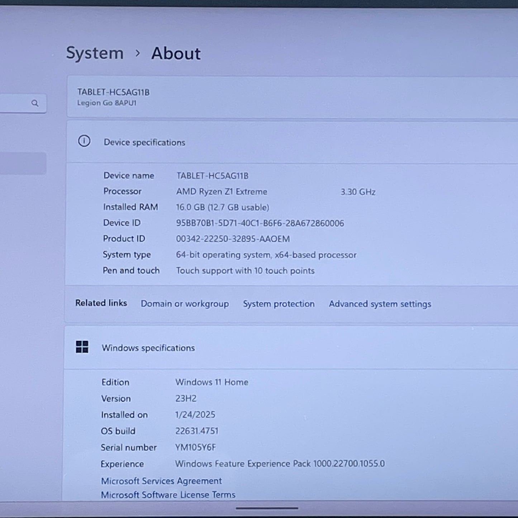Viewport: 518px width, 518px height.
Task: Select the 16.0 GB installed RAM value
Action: (222, 207)
